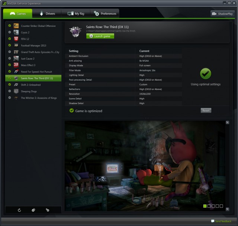This screenshot has width=238, height=226.
Task: Show the third screenshot indicator
Action: coord(213,206)
